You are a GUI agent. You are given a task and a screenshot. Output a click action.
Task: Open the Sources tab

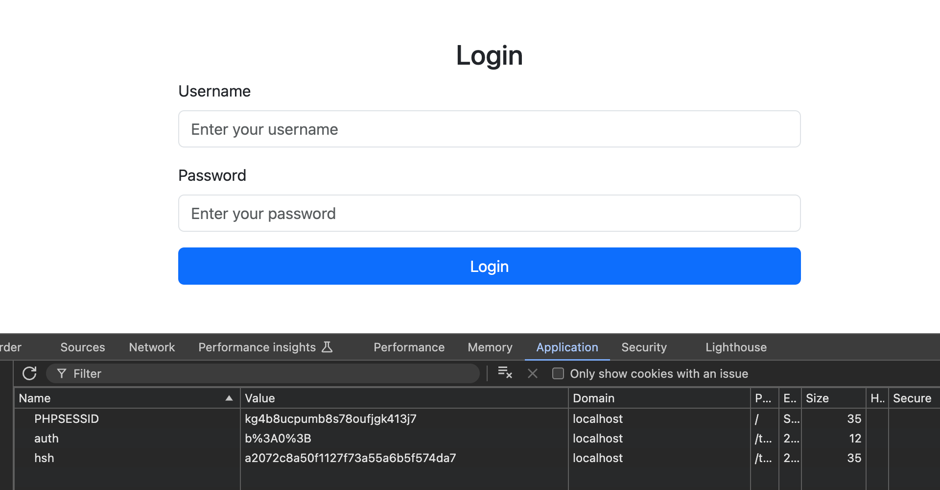[x=83, y=347]
